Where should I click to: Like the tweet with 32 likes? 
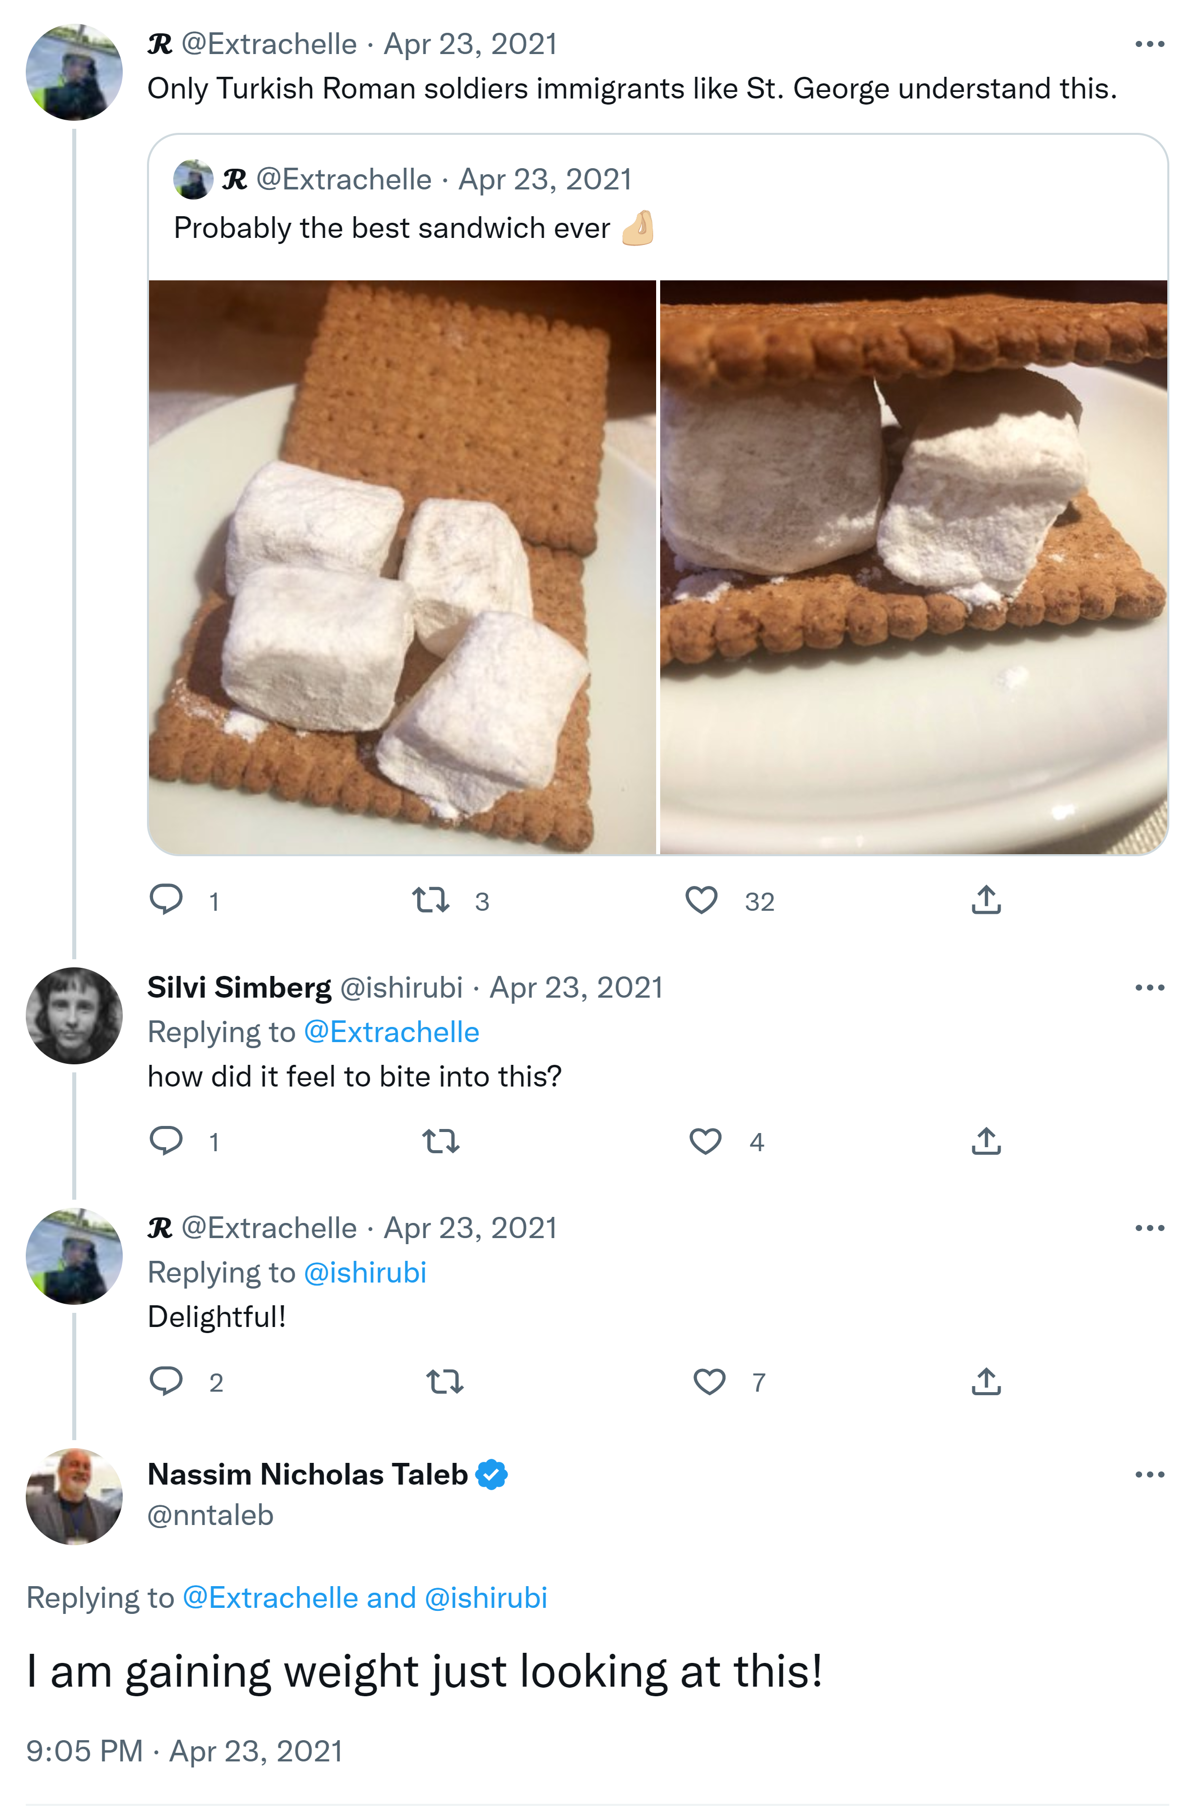701,900
